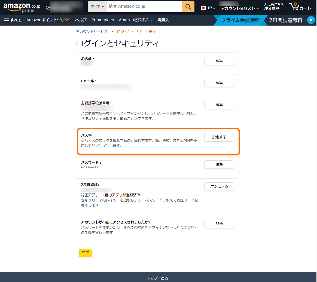Viewport: 317px width, 282px height.
Task: Select Prime Video in the navigation
Action: point(103,20)
